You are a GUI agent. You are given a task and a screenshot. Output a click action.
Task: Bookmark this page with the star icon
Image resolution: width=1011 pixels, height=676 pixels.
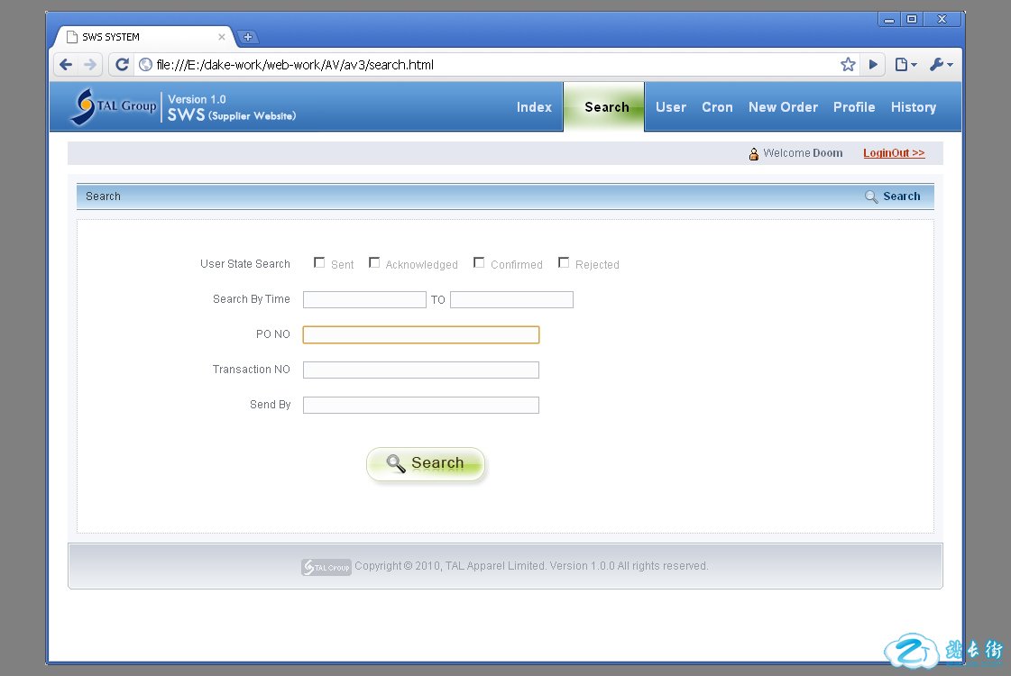click(x=848, y=65)
